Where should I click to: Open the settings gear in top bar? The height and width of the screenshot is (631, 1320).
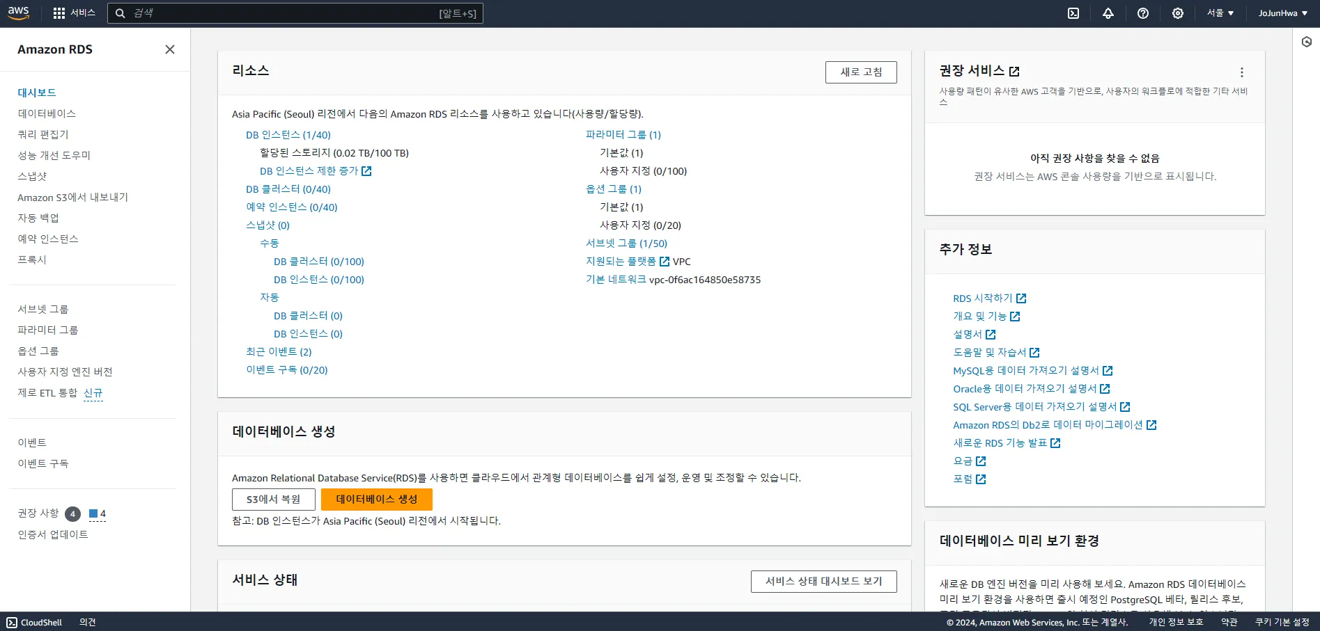point(1178,13)
